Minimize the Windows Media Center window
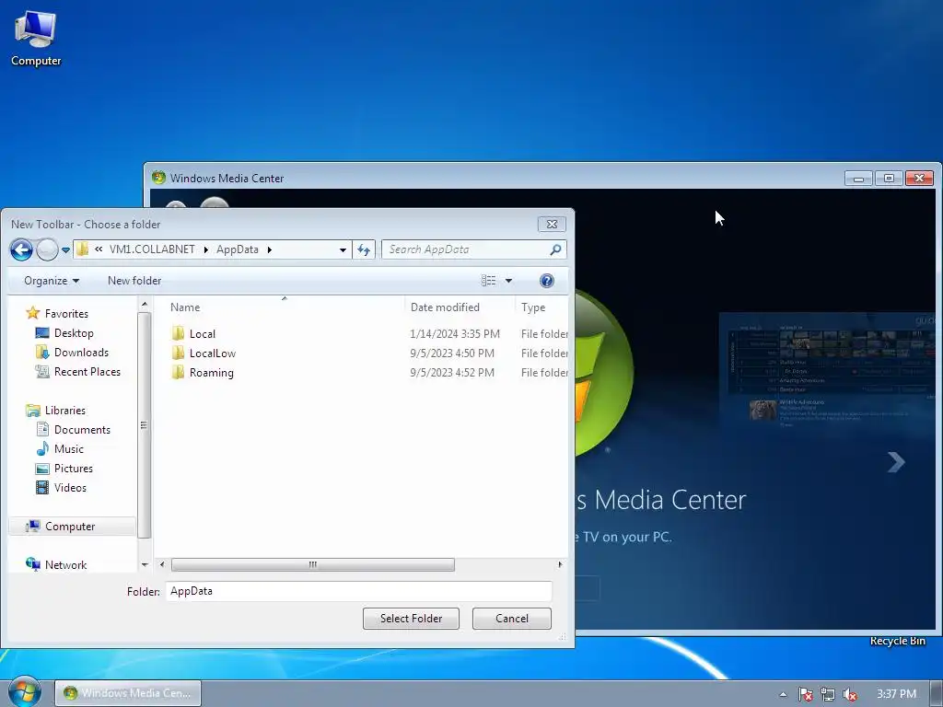The image size is (943, 707). pos(858,178)
